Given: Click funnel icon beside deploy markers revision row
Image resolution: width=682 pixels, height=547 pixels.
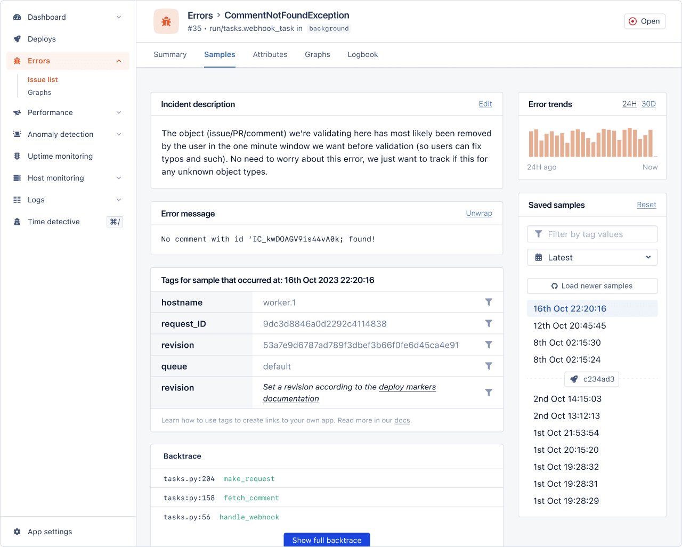Looking at the screenshot, I should (489, 393).
